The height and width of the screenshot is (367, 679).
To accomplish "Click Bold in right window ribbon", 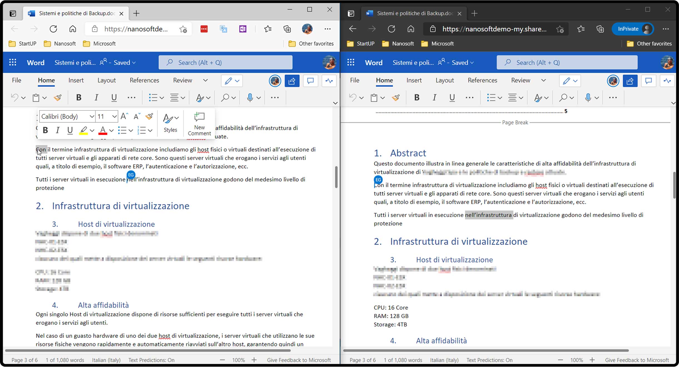I will point(417,98).
